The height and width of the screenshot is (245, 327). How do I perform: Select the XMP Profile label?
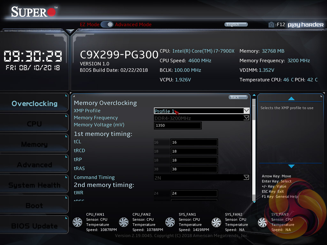pyautogui.click(x=87, y=111)
